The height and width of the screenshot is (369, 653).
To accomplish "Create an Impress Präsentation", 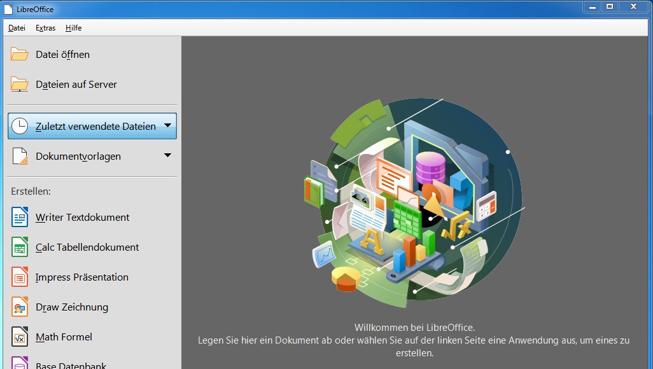I will (81, 277).
